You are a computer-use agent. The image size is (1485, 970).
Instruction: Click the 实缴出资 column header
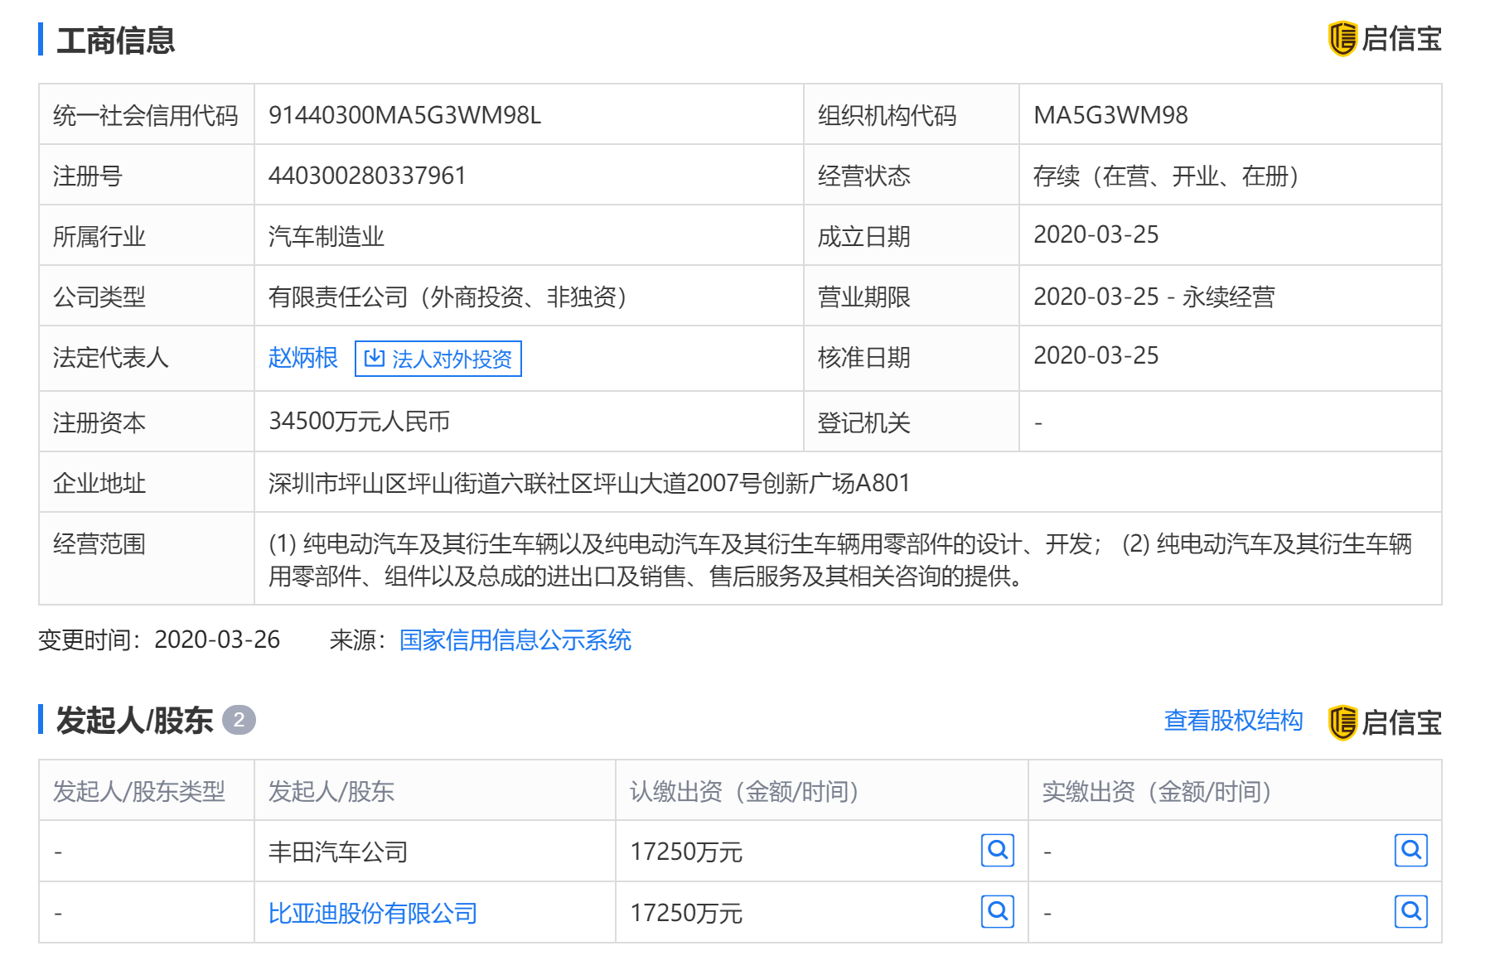pyautogui.click(x=1156, y=791)
